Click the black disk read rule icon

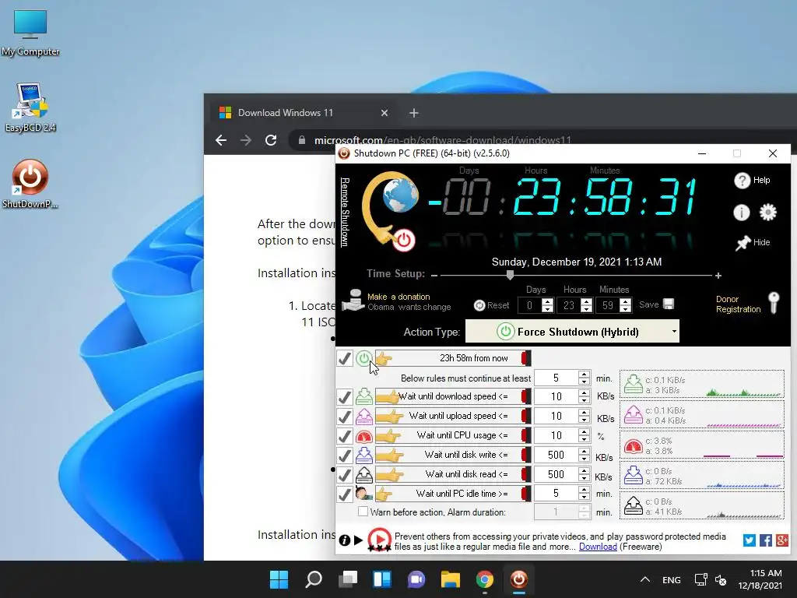point(364,474)
